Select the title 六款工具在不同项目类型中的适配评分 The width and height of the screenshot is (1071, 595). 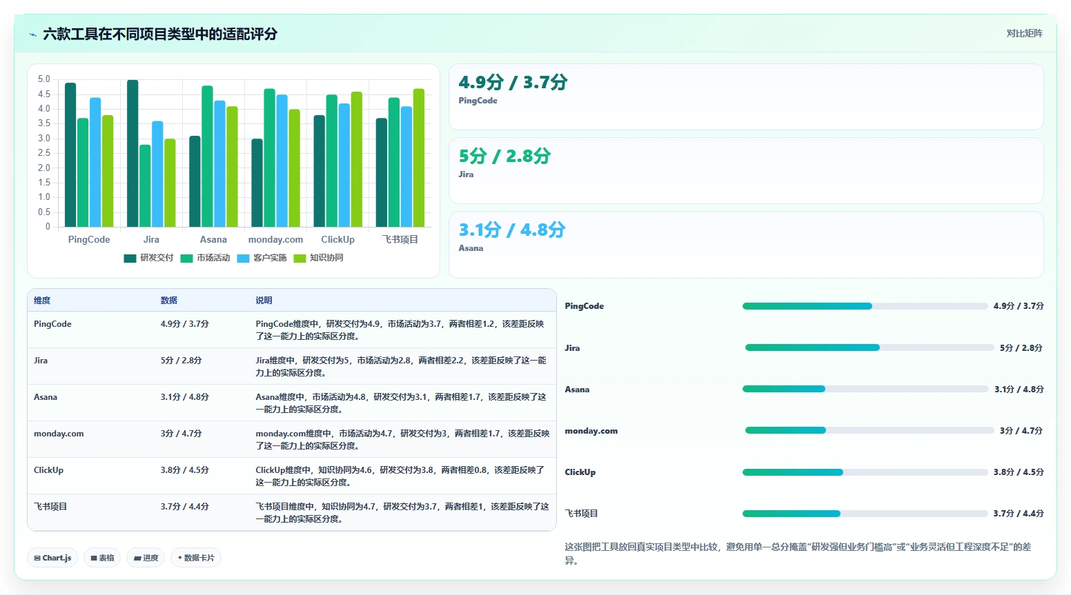[x=160, y=34]
